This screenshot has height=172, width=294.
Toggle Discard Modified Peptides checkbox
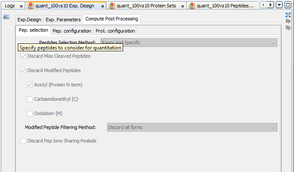(23, 70)
